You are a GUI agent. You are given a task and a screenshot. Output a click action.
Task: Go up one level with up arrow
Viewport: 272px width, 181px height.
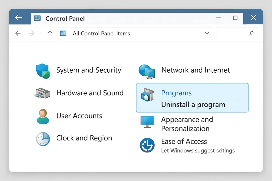click(x=50, y=33)
